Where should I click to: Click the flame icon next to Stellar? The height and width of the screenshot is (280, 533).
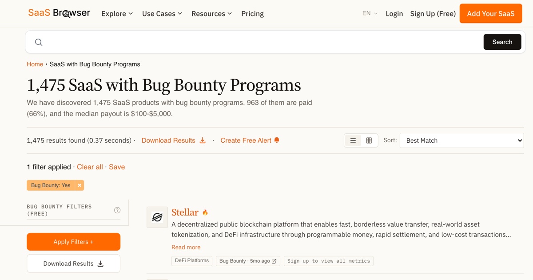(x=205, y=212)
